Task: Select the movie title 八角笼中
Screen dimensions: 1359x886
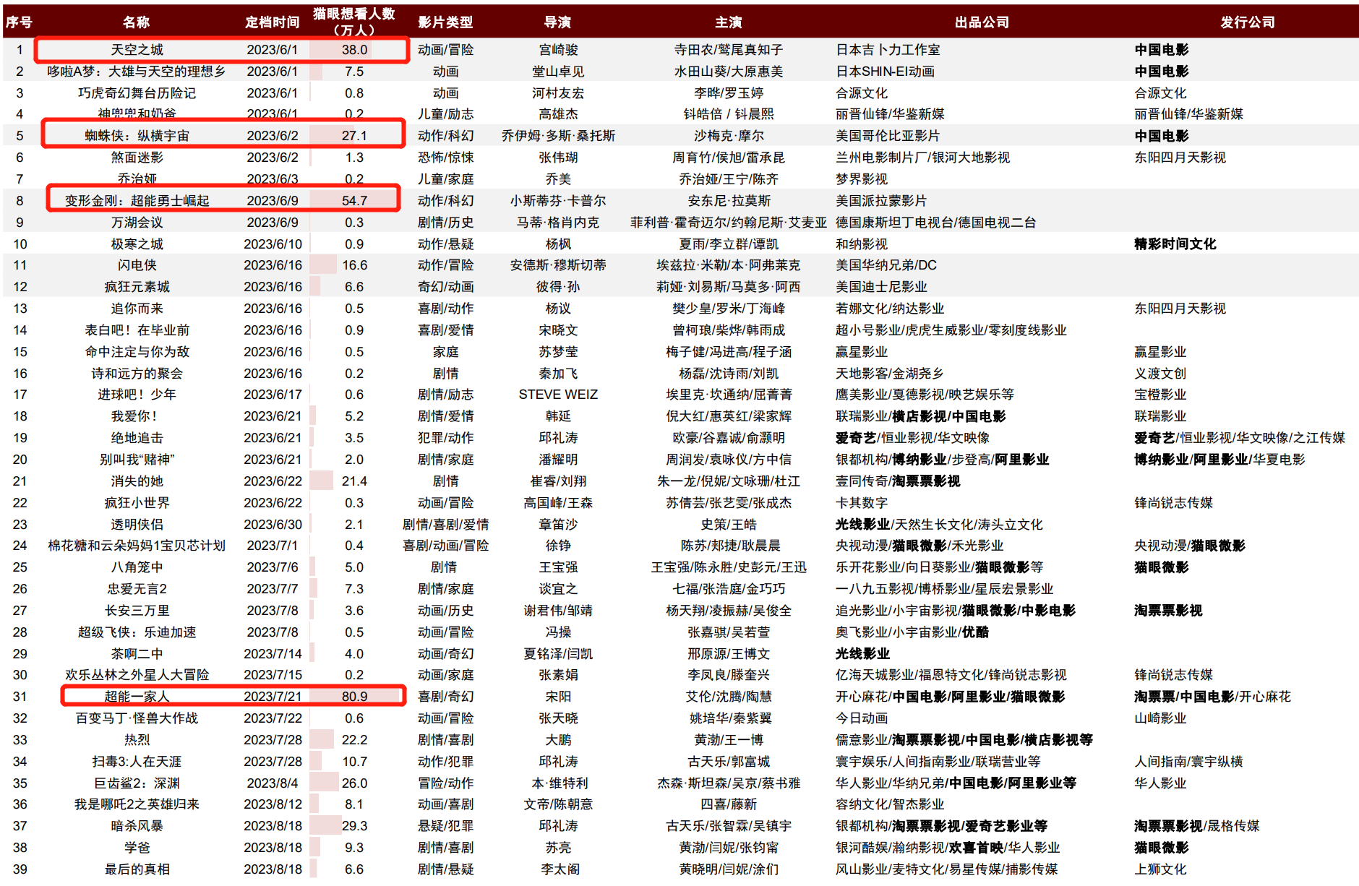Action: tap(137, 567)
